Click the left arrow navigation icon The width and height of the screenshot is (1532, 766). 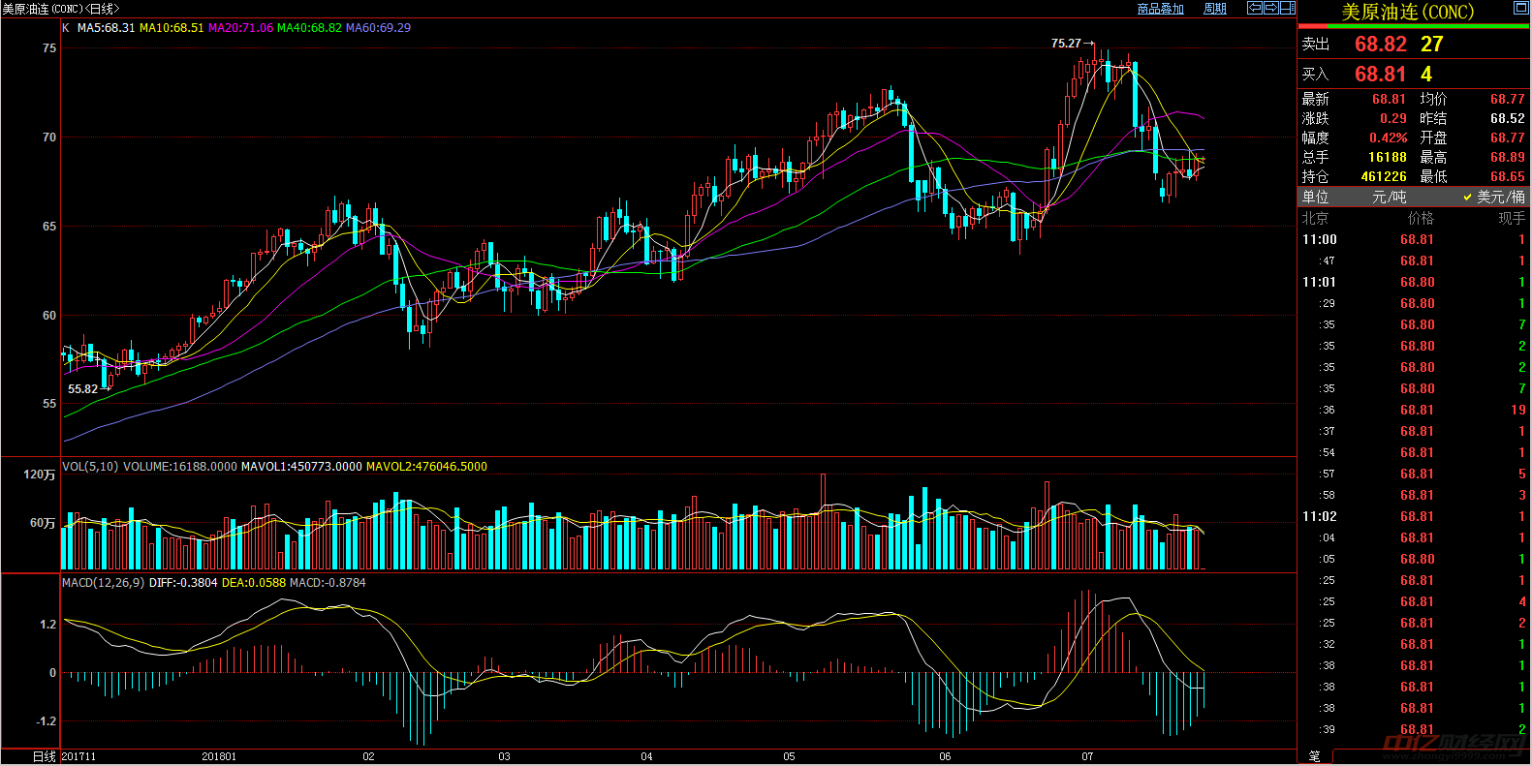click(x=1255, y=8)
